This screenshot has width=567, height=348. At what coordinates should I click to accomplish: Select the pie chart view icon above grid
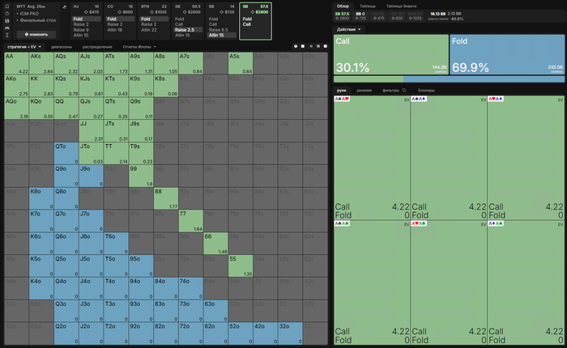296,46
